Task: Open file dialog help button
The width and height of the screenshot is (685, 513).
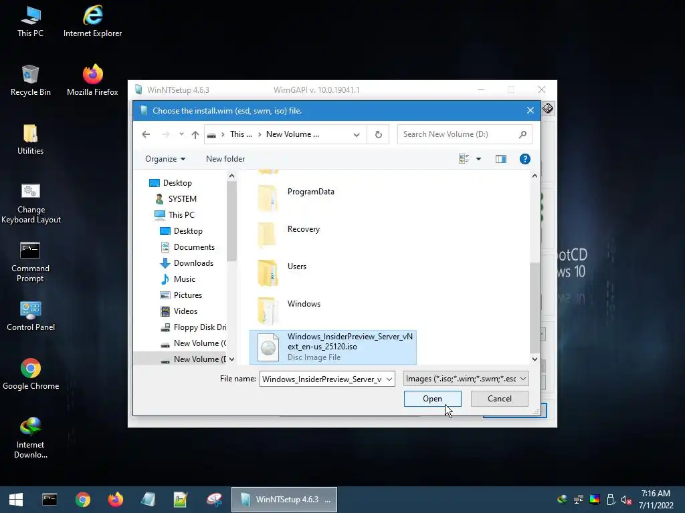Action: tap(524, 159)
